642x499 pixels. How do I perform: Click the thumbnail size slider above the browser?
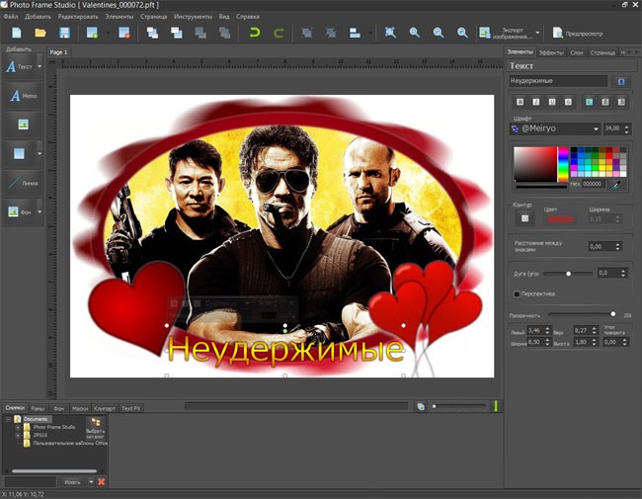[x=459, y=406]
